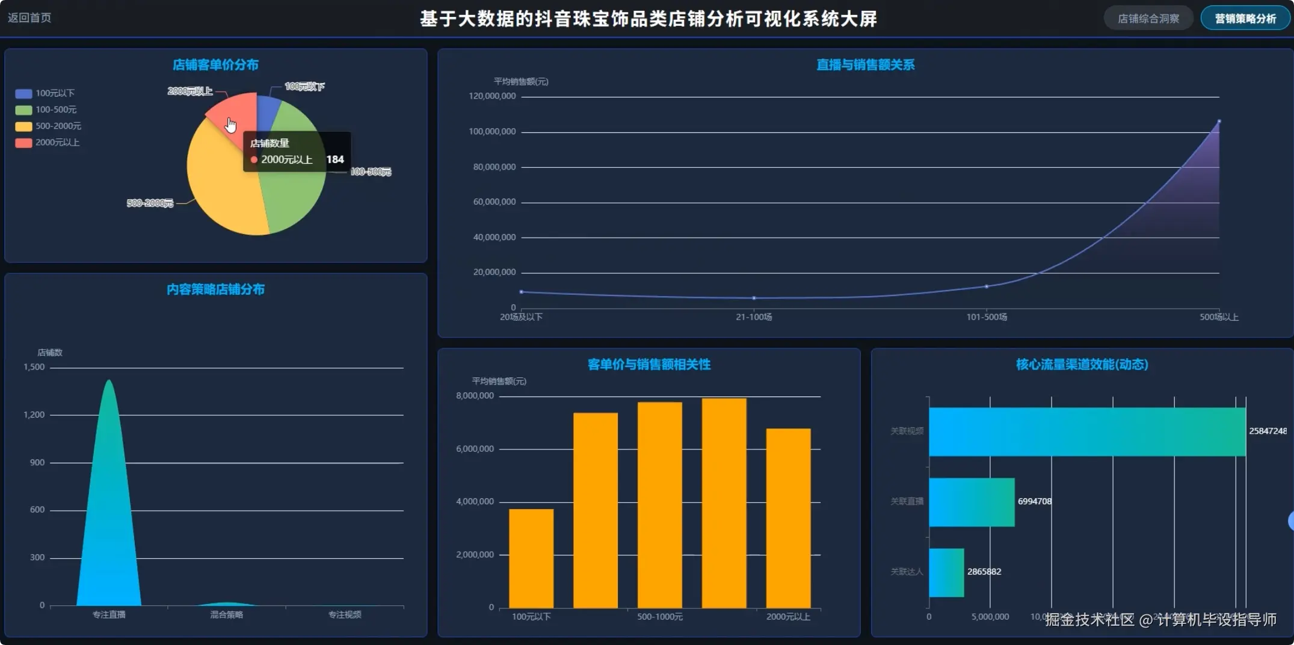Toggle legend item 2000元以上
The height and width of the screenshot is (645, 1294).
(47, 143)
